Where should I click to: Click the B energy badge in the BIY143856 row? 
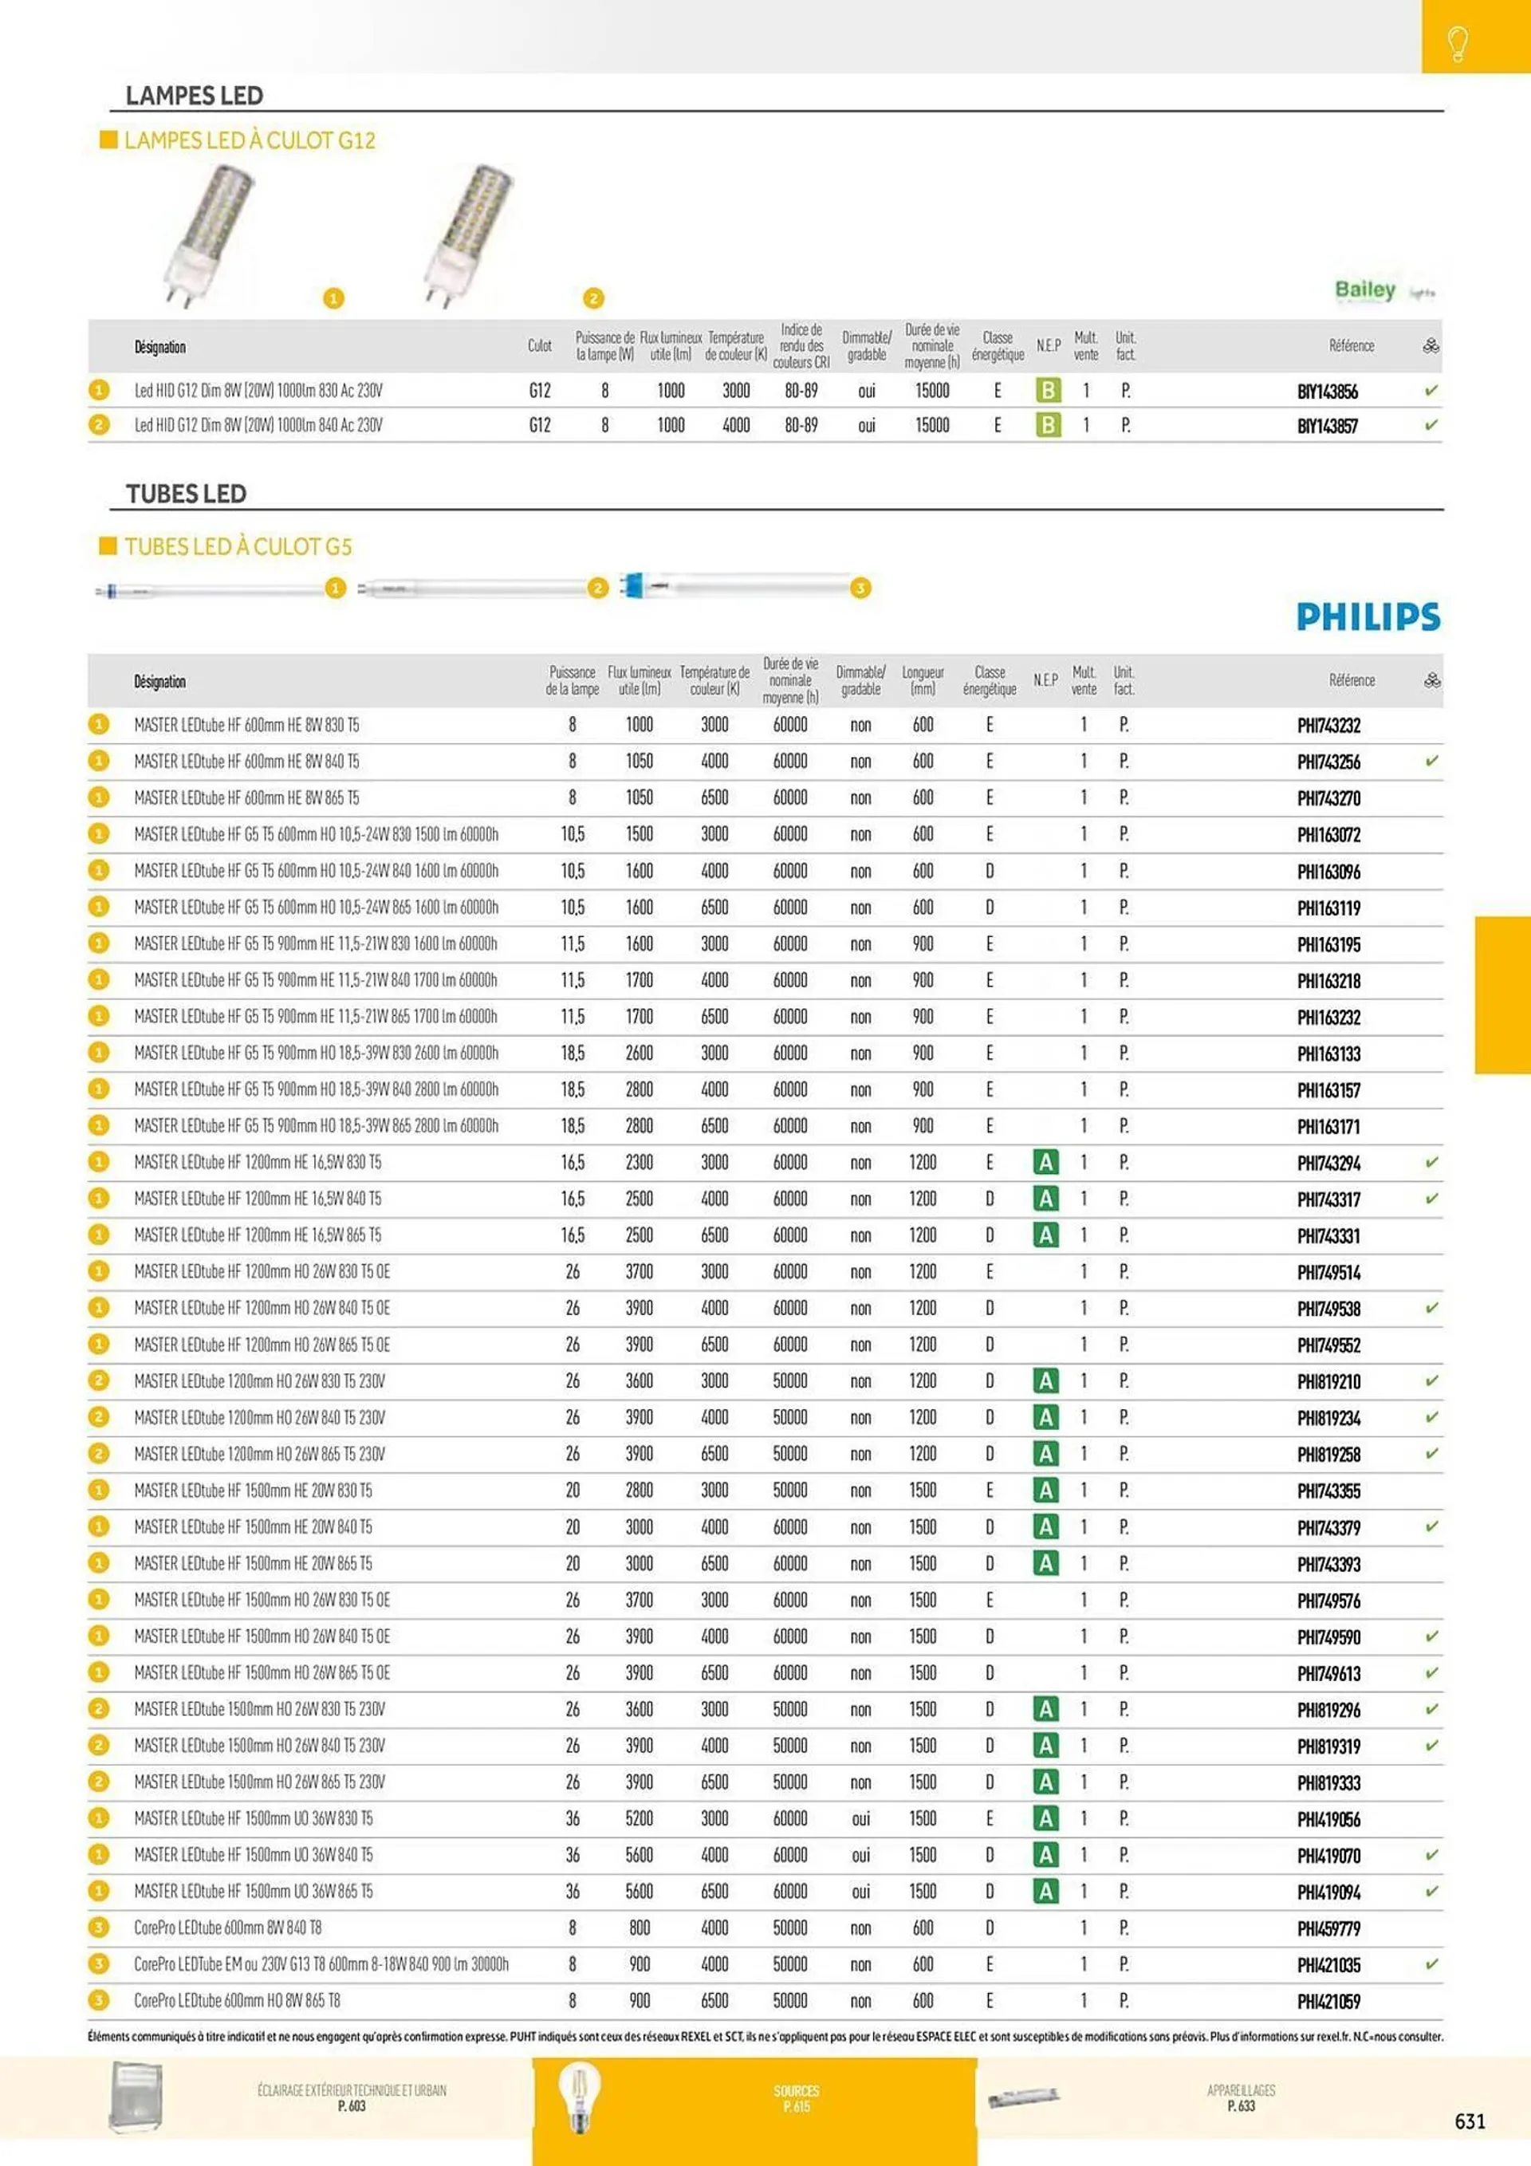point(1047,390)
